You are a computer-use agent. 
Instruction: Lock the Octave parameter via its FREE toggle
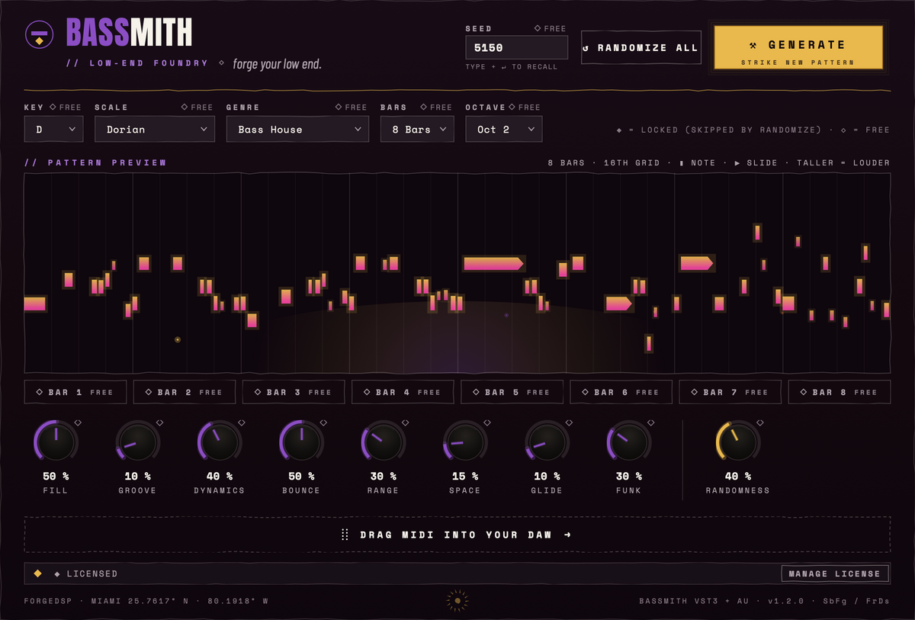(524, 108)
